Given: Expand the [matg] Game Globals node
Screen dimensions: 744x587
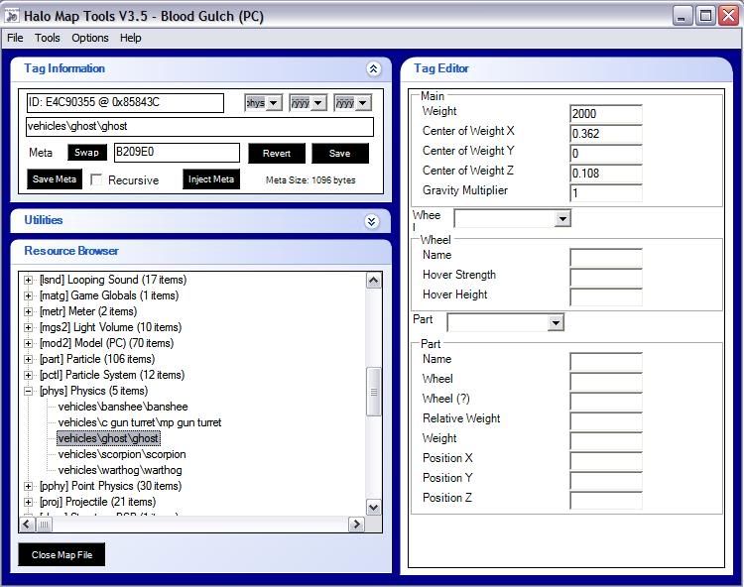Looking at the screenshot, I should [29, 295].
